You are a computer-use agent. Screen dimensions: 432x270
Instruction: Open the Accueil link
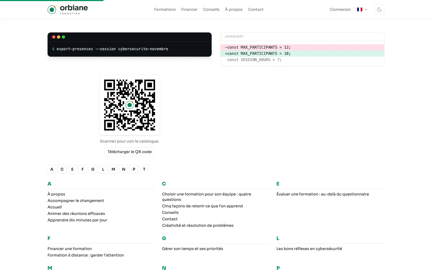click(x=55, y=207)
